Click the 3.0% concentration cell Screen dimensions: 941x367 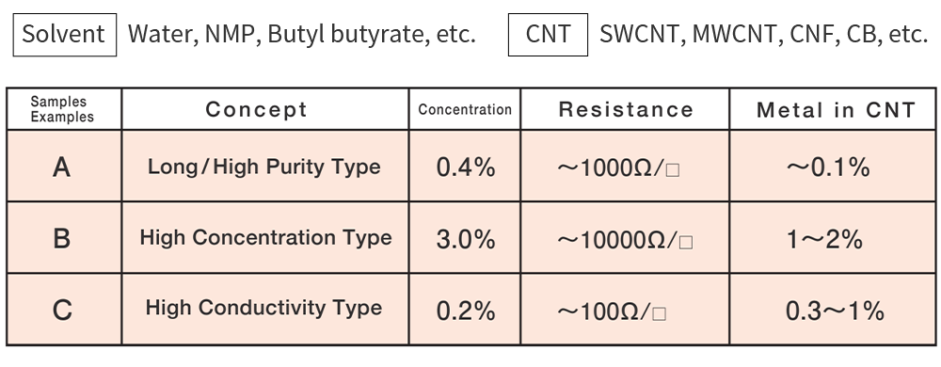click(x=465, y=237)
